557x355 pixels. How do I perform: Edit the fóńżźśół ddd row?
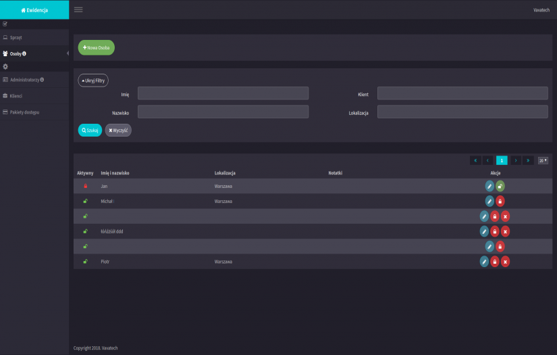484,231
